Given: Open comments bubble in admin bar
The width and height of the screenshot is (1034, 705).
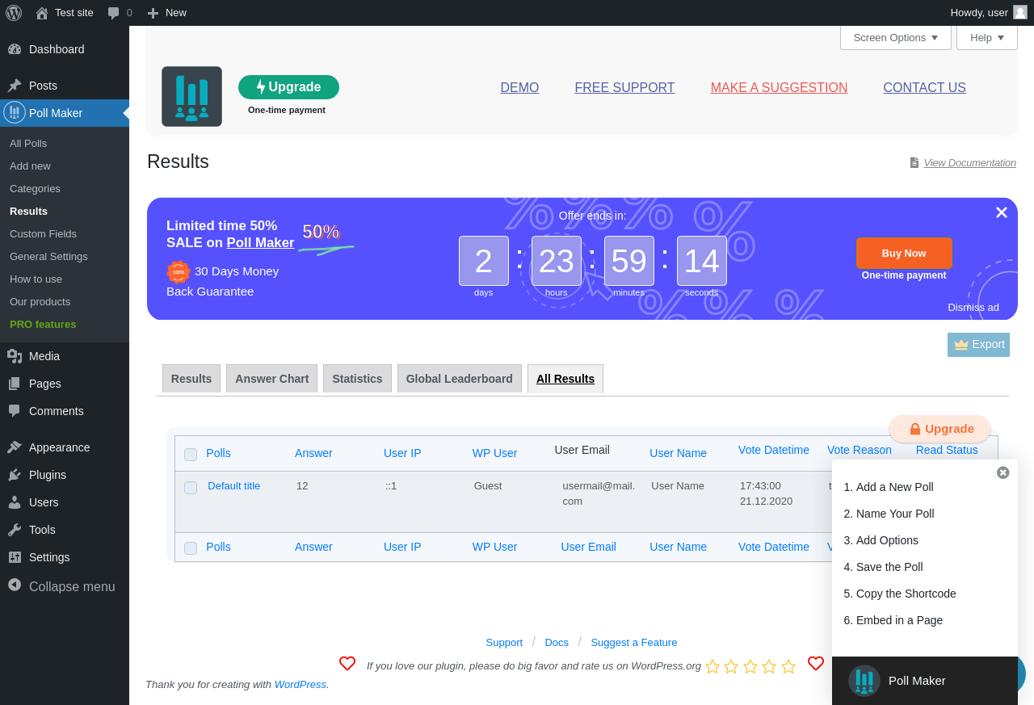Looking at the screenshot, I should [x=114, y=13].
